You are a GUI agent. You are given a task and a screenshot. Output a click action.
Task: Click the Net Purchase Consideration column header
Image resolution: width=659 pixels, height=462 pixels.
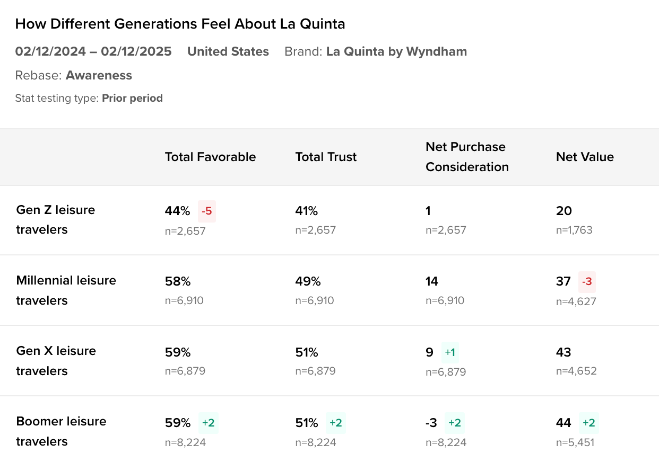[467, 157]
